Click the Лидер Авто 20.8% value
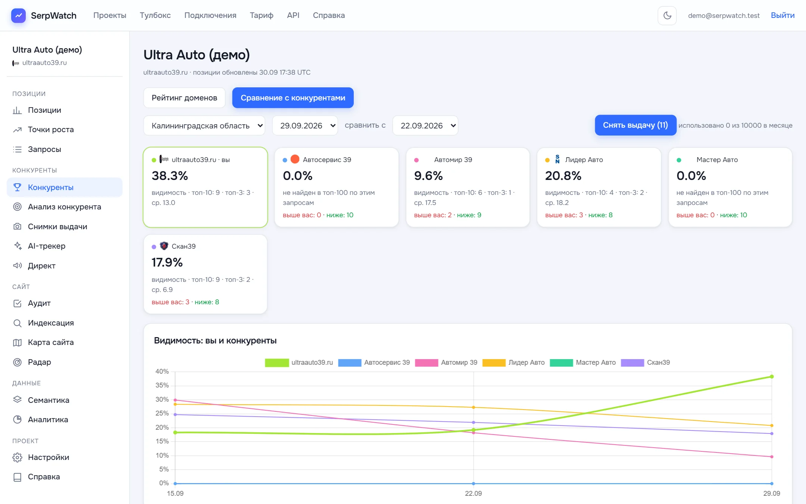806x504 pixels. [x=563, y=175]
